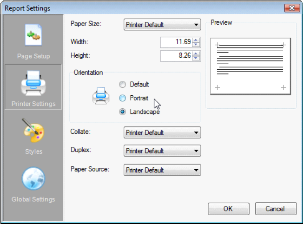Click the Paper Size: label
Viewport: 304px width, 225px height.
(x=86, y=24)
